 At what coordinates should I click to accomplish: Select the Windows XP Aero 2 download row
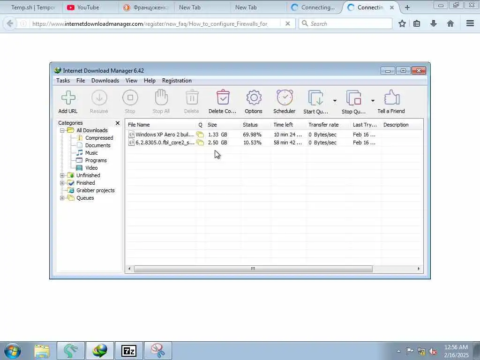click(274, 135)
